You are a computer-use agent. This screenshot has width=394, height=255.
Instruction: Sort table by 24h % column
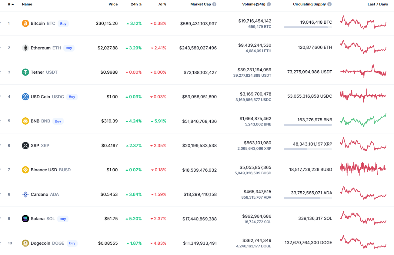[x=137, y=4]
